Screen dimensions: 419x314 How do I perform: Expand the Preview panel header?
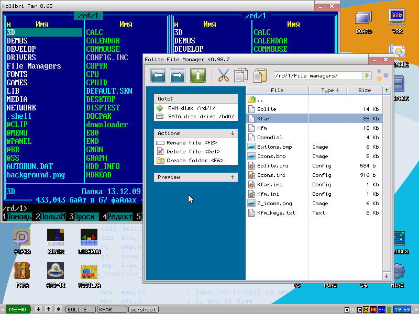point(195,177)
